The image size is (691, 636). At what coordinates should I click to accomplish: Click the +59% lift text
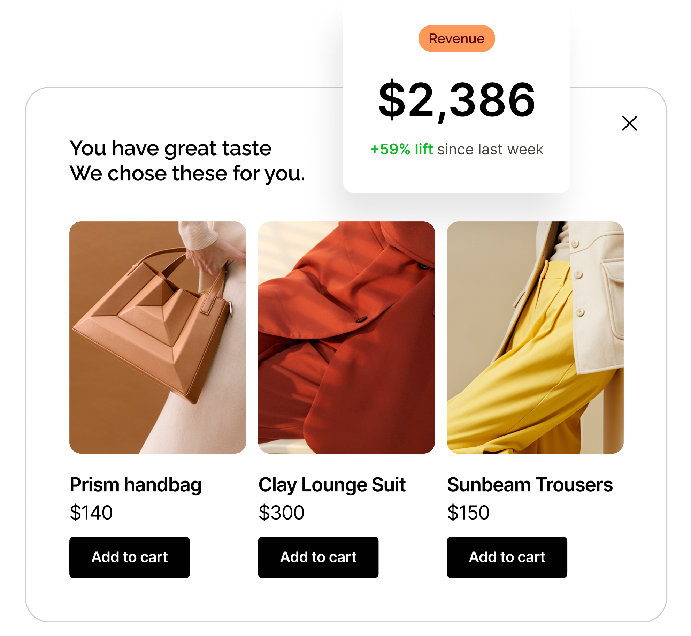coord(401,149)
